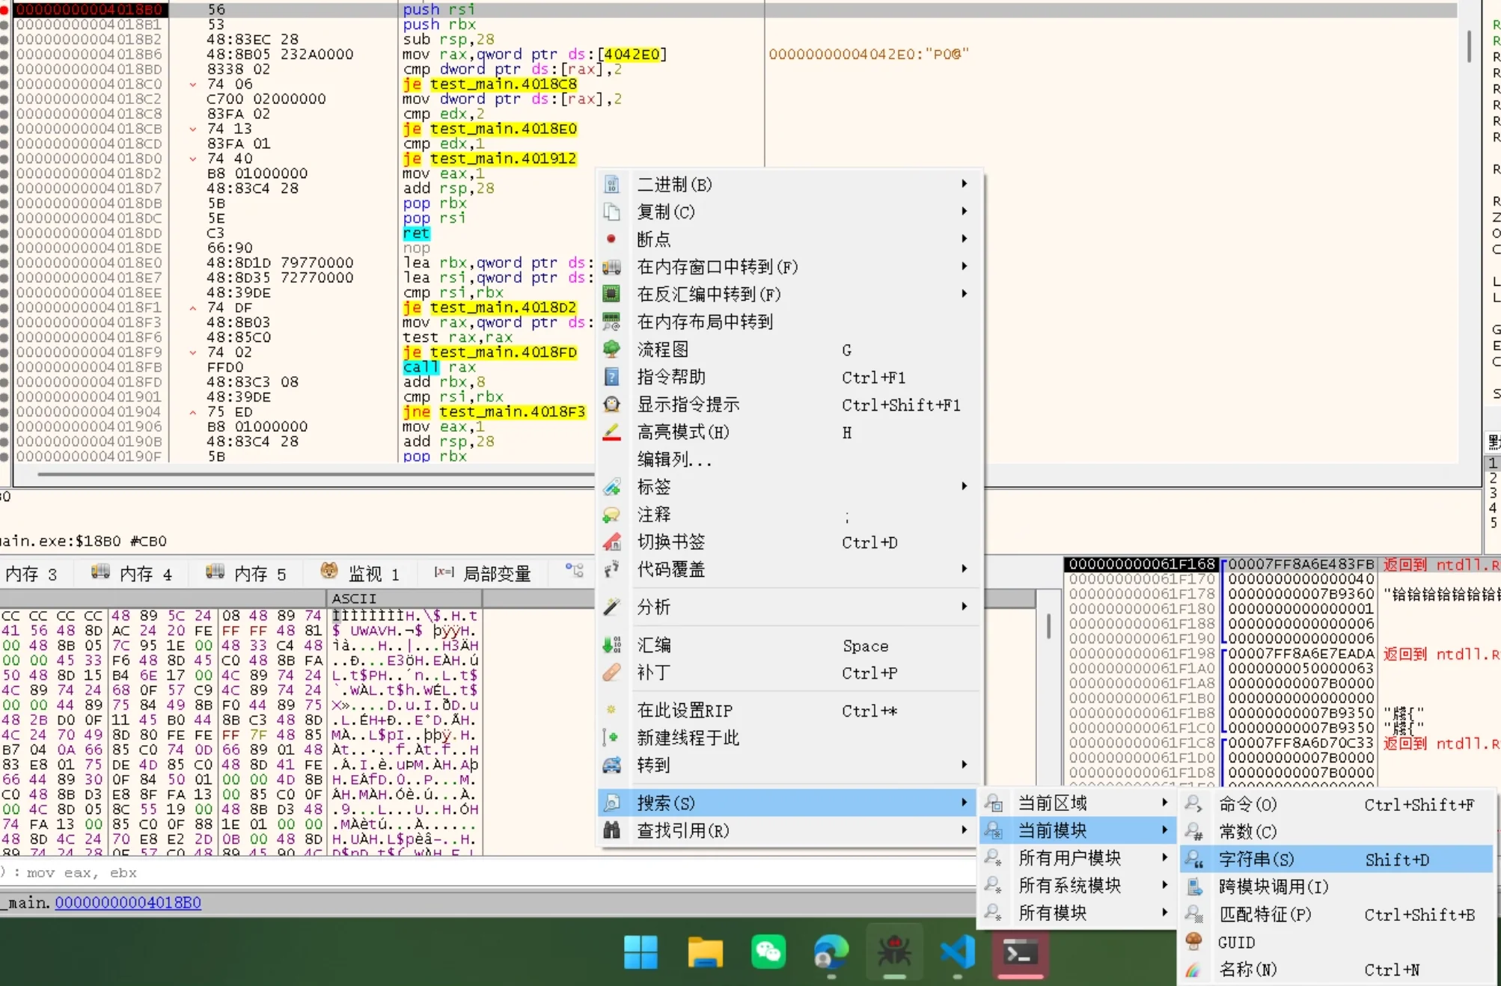Screen dimensions: 1501x986
Task: Click the disassembly horizontal scrollbar
Action: click(x=314, y=474)
